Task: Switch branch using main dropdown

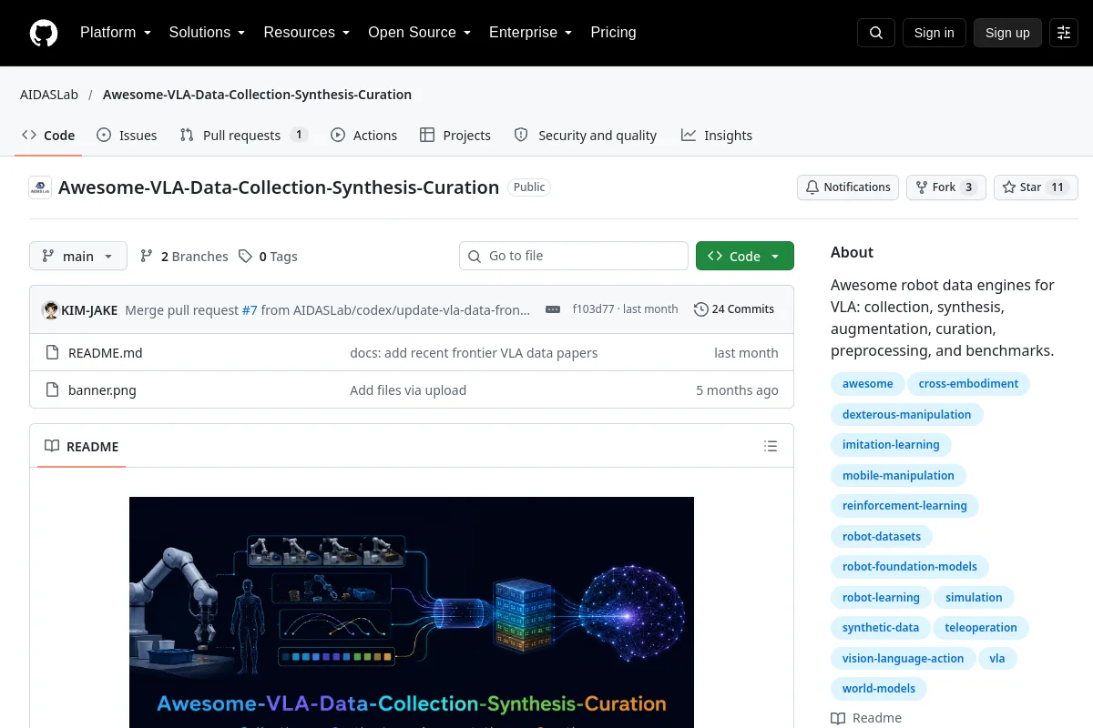Action: pyautogui.click(x=78, y=256)
